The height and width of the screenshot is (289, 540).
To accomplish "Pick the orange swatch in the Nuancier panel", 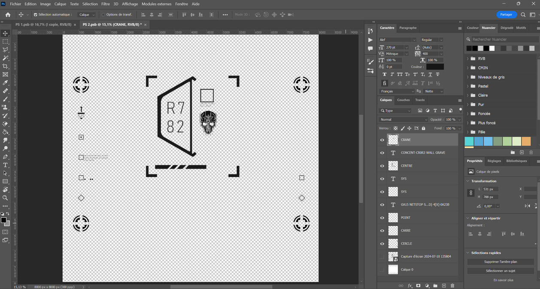I will [x=526, y=141].
